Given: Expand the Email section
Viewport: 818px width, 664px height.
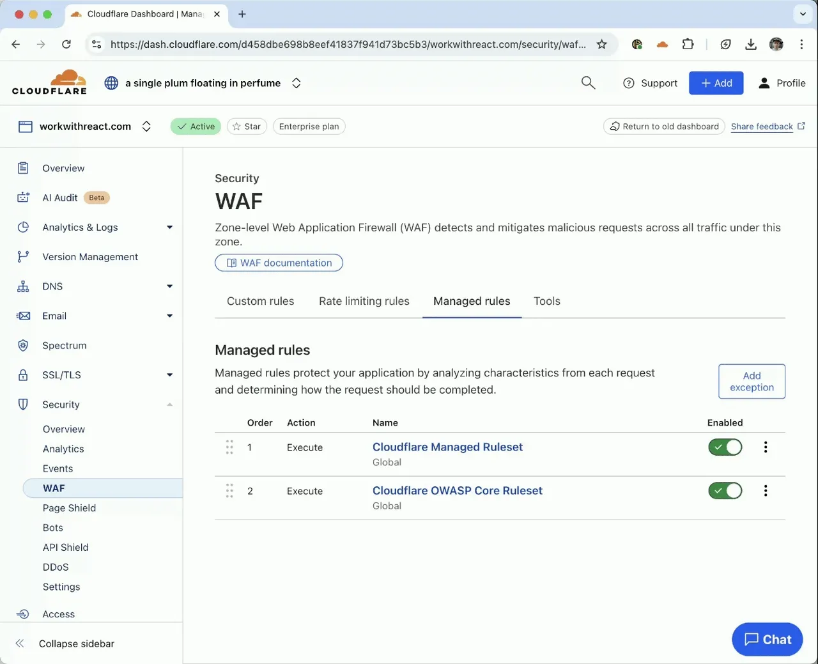Looking at the screenshot, I should pos(169,316).
